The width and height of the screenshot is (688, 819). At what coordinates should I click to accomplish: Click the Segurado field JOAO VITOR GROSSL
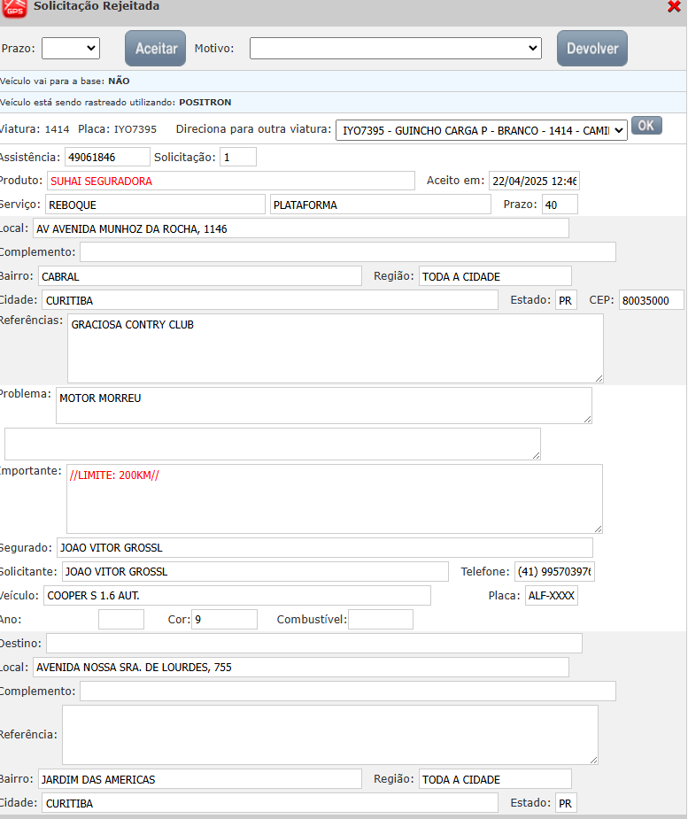click(x=325, y=547)
